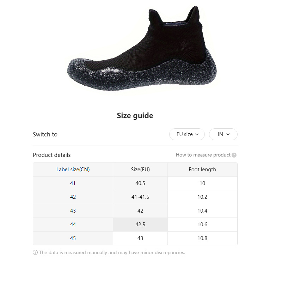The height and width of the screenshot is (282, 282).
Task: Click the Size(EU) column header
Action: point(140,170)
